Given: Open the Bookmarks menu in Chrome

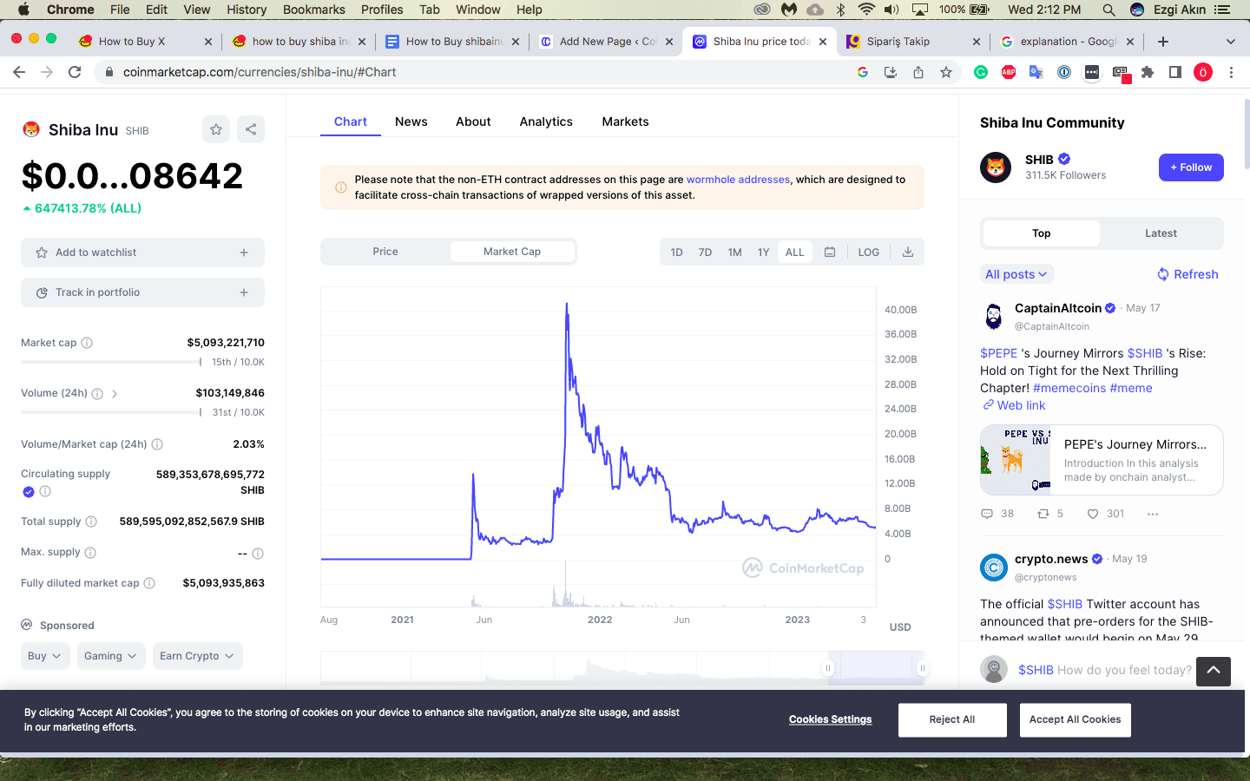Looking at the screenshot, I should pyautogui.click(x=314, y=10).
